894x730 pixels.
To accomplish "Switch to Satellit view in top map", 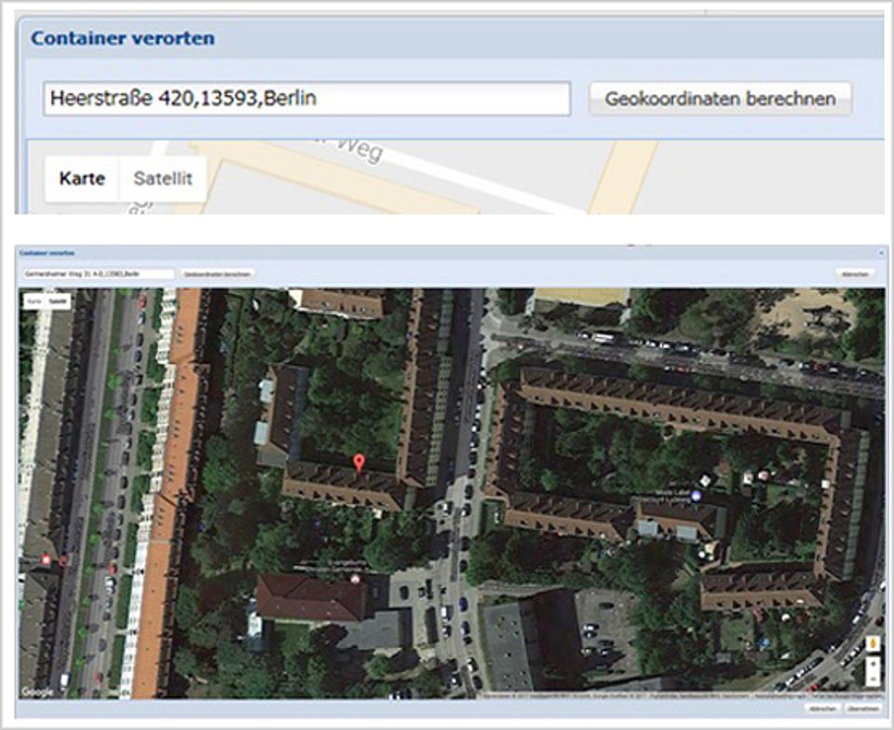I will tap(163, 179).
